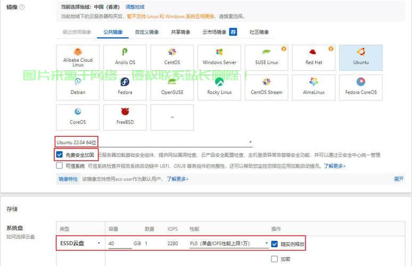Click the paid badge on SUSE Linux
Viewport: 412px width, 266px height.
[284, 48]
